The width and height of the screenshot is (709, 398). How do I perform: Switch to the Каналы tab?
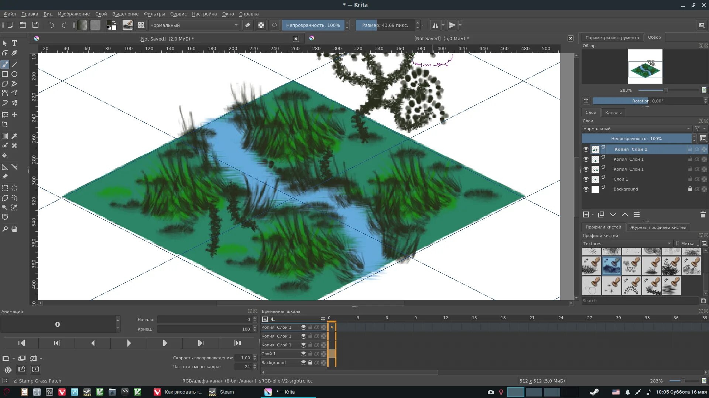click(x=613, y=113)
